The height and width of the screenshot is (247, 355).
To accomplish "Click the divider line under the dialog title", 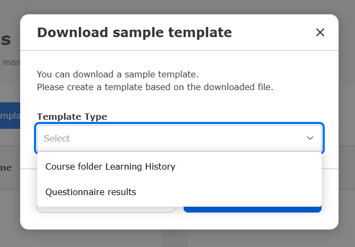I will (x=179, y=51).
